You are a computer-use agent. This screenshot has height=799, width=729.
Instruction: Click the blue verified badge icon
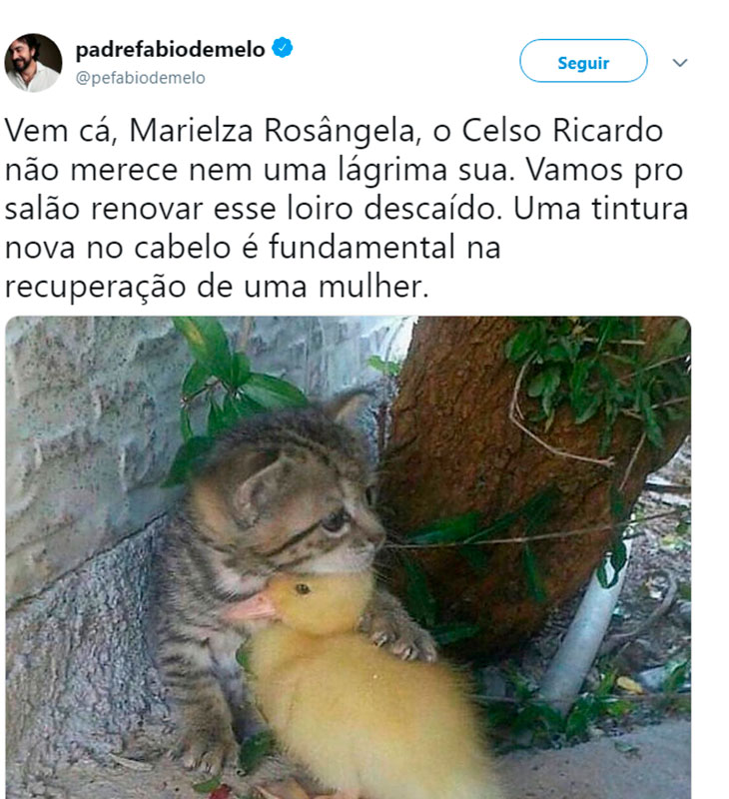282,47
